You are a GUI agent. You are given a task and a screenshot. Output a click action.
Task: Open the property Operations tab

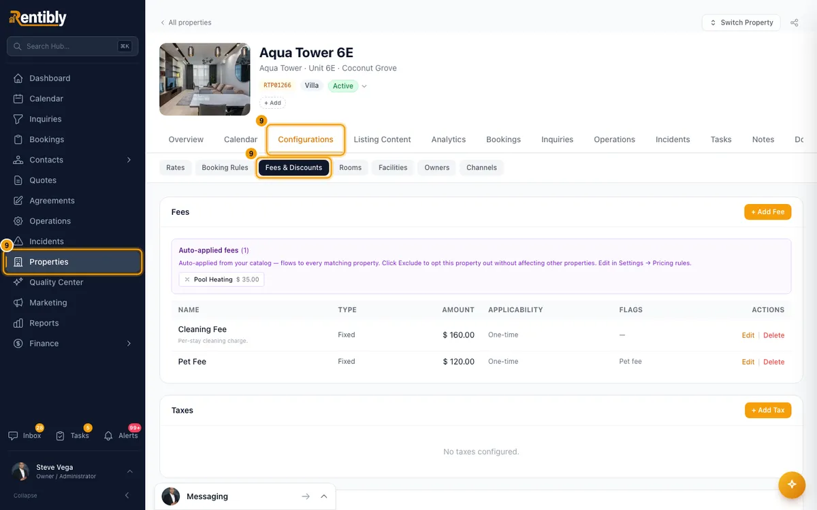(x=614, y=139)
